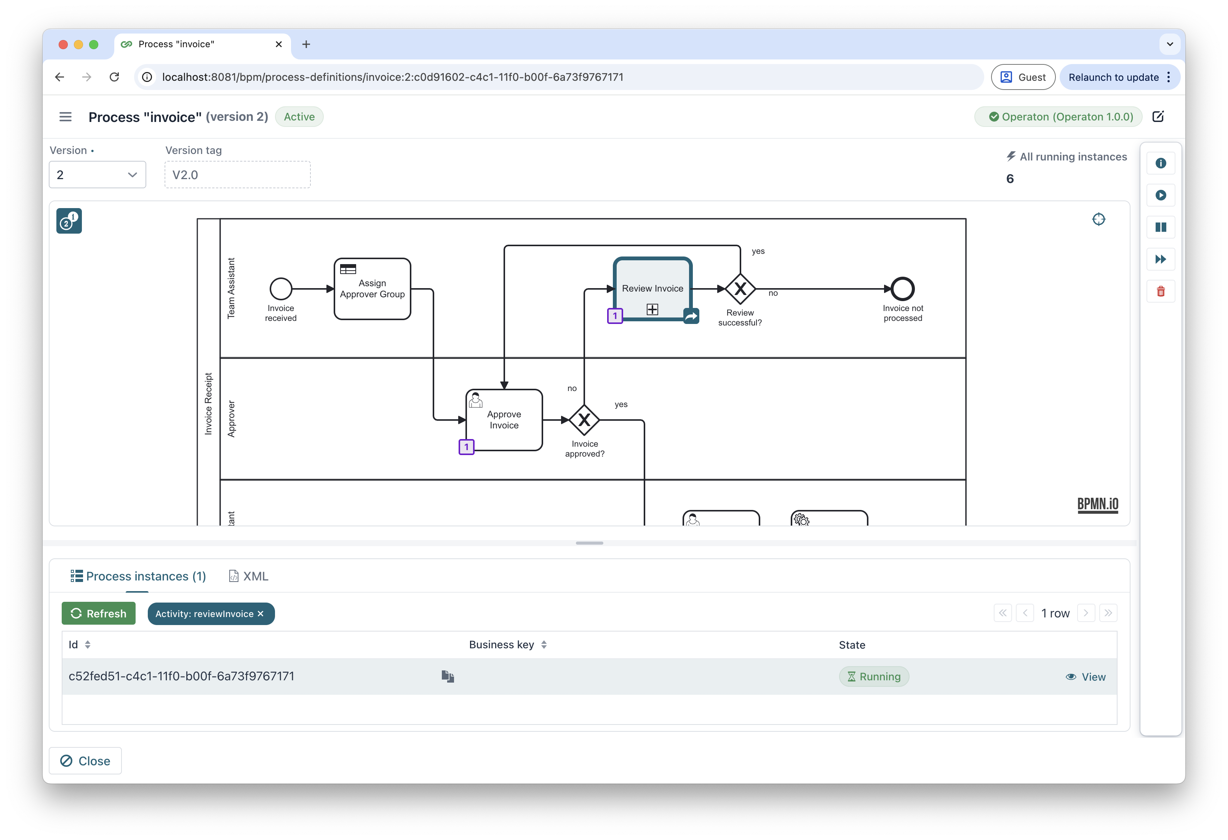The width and height of the screenshot is (1228, 840).
Task: Click the version badge overlay on the diagram
Action: 69,220
